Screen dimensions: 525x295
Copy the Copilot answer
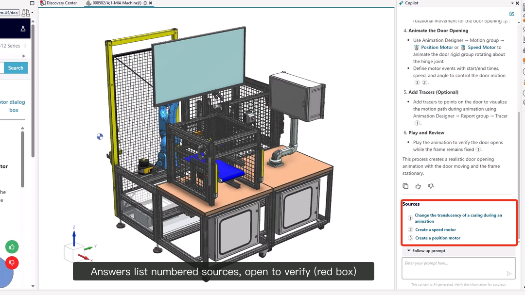click(x=405, y=186)
